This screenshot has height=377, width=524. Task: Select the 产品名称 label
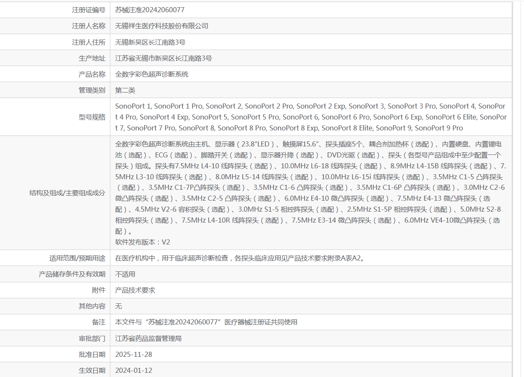(x=92, y=74)
